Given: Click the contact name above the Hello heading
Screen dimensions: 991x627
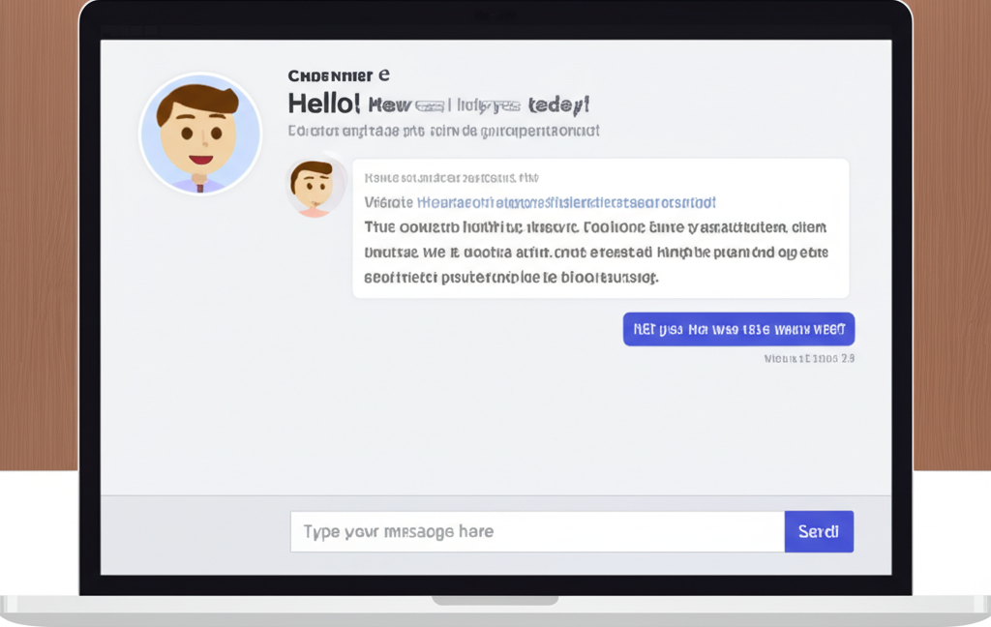Looking at the screenshot, I should pyautogui.click(x=339, y=75).
